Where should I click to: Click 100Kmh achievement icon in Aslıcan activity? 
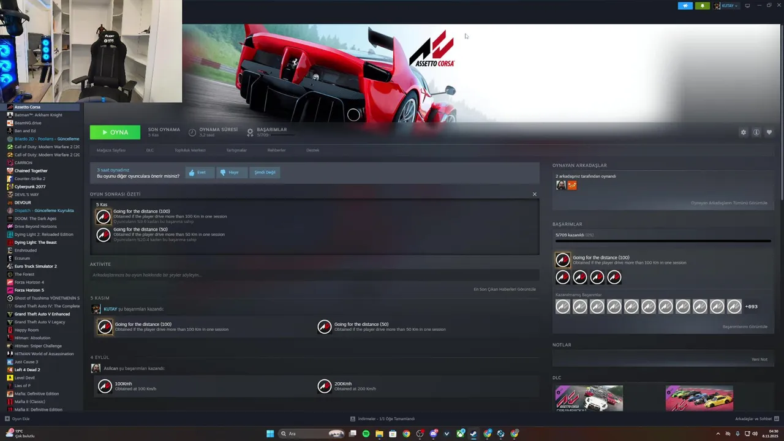point(105,386)
